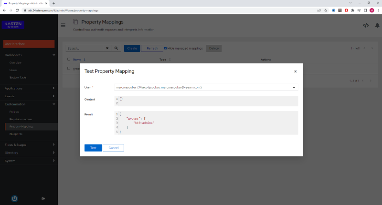This screenshot has width=382, height=205.
Task: Collapse the Dashboards section
Action: click(29, 55)
